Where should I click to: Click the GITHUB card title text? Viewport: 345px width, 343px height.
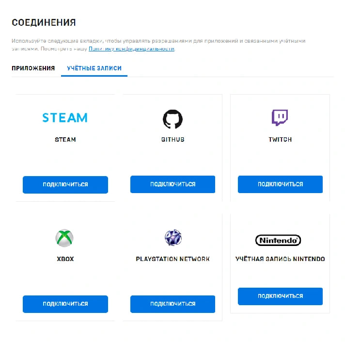172,139
